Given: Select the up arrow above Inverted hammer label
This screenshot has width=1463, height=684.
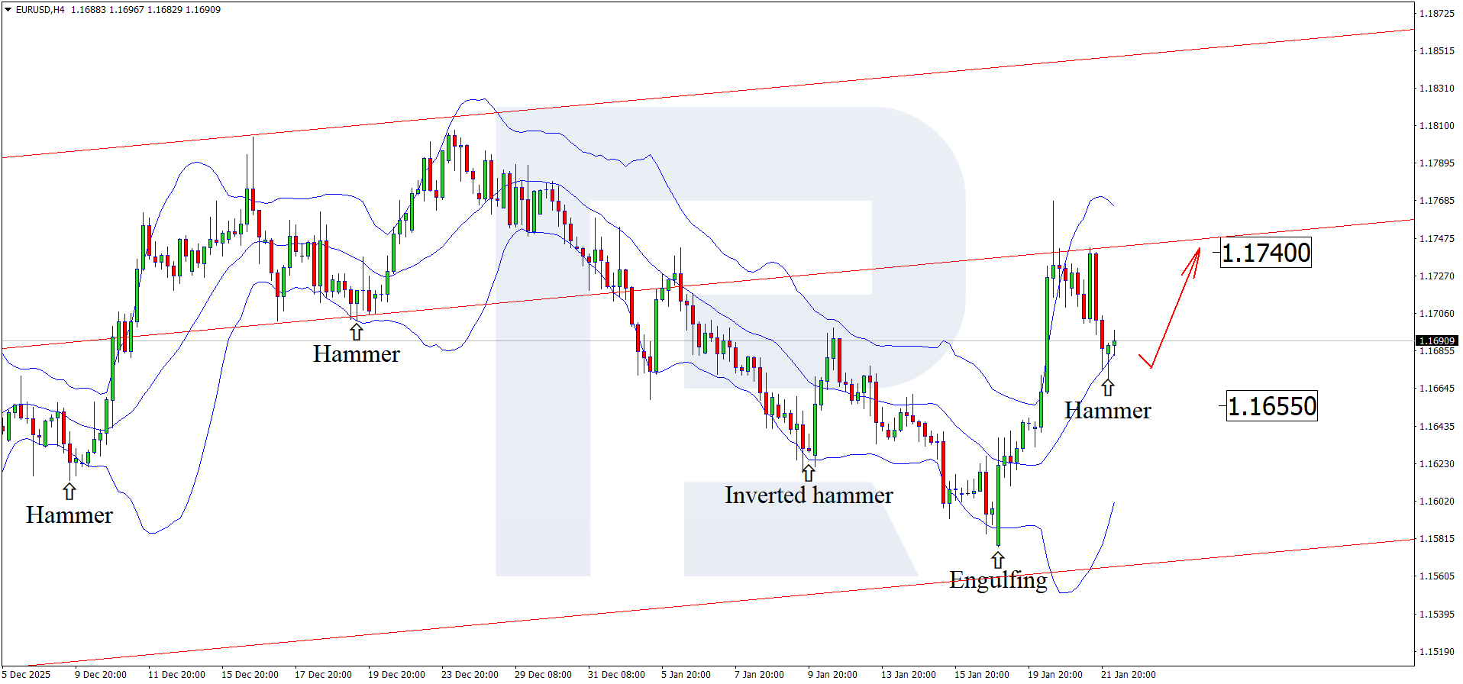Looking at the screenshot, I should pyautogui.click(x=808, y=473).
